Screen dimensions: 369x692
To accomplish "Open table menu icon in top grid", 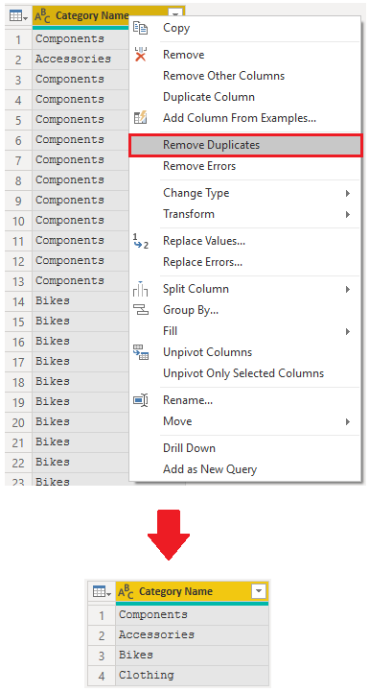I will click(18, 16).
